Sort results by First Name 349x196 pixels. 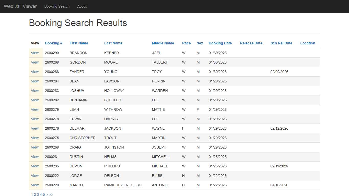click(x=79, y=43)
